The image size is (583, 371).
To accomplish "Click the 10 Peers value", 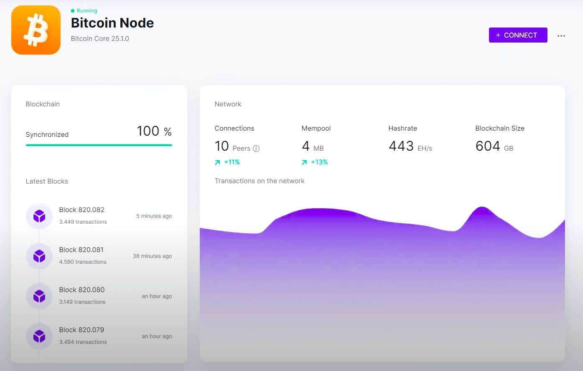I will click(x=232, y=146).
